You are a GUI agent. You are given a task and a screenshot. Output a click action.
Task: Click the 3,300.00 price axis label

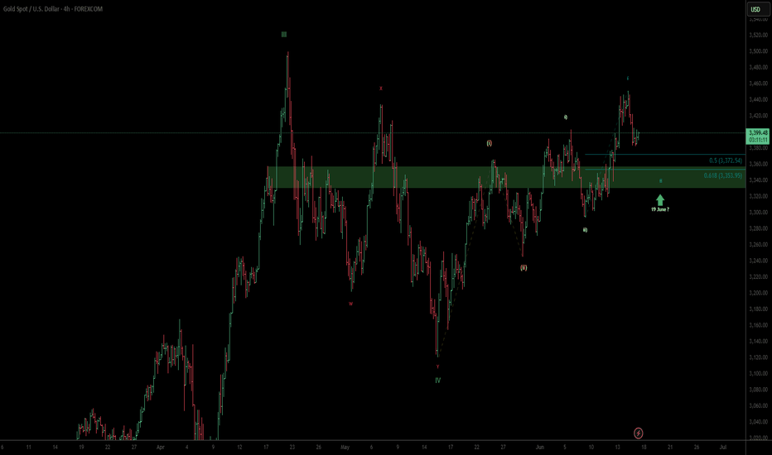tap(758, 212)
